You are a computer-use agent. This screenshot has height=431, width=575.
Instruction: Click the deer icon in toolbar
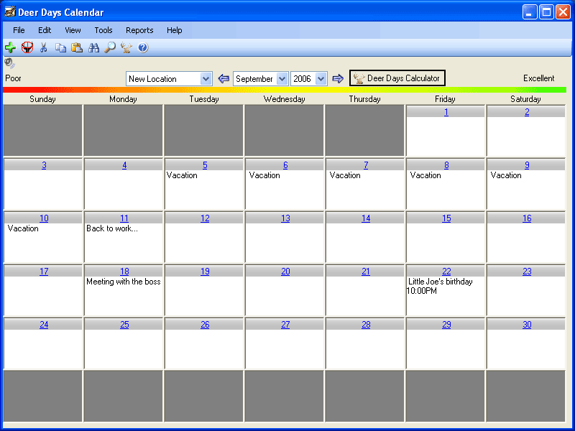pos(126,47)
